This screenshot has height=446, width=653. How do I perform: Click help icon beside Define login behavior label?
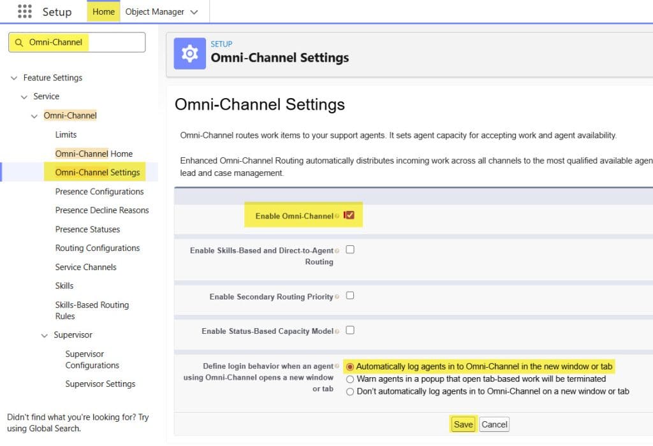[337, 366]
